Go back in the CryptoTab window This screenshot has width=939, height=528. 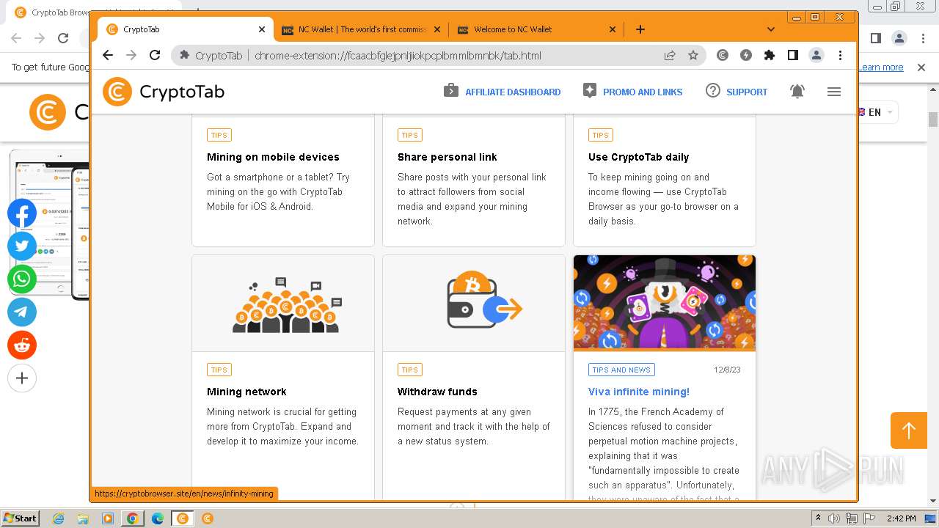108,55
